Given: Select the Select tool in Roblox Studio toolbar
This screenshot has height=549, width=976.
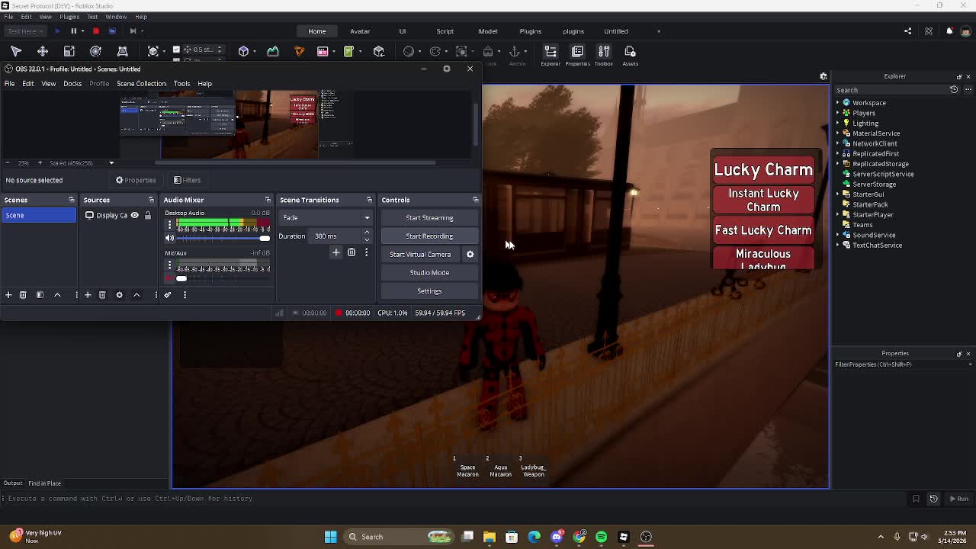Looking at the screenshot, I should click(x=16, y=51).
